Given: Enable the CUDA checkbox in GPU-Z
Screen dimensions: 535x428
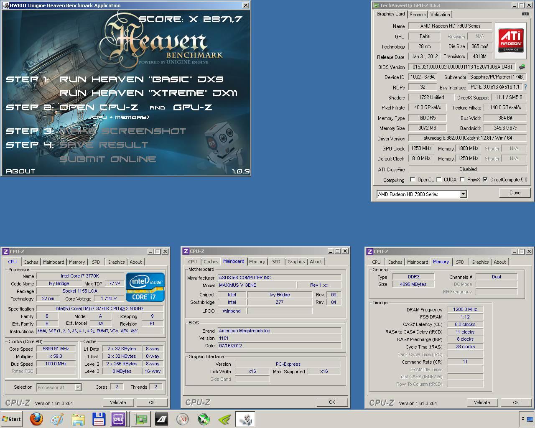Looking at the screenshot, I should pos(439,180).
